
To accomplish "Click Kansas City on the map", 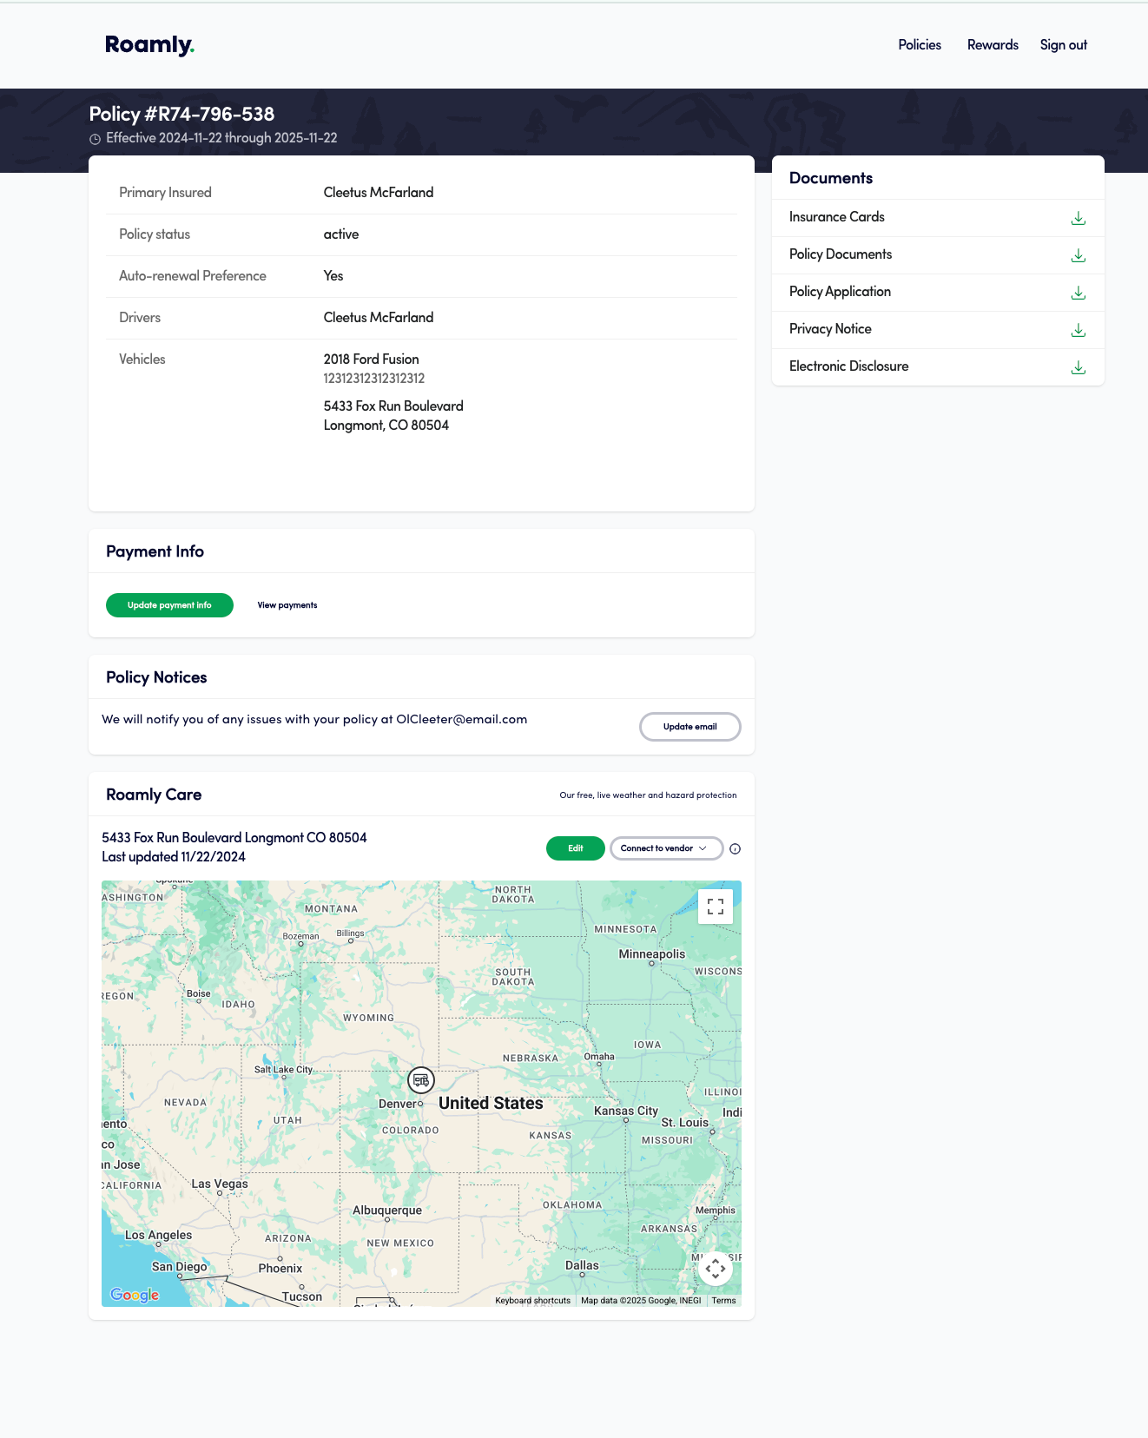I will pos(626,1111).
